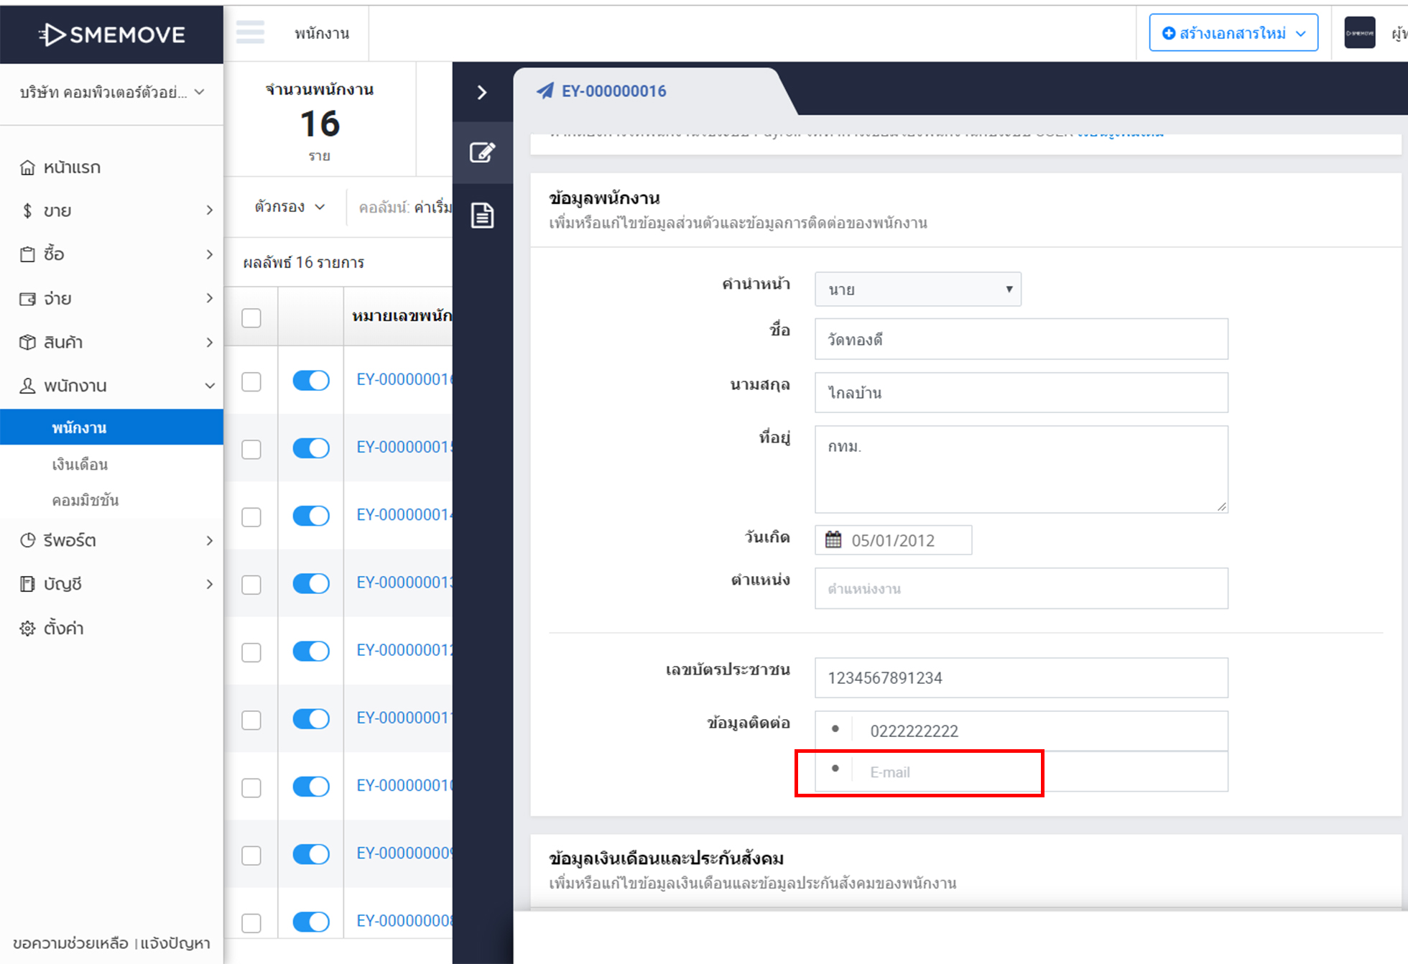This screenshot has height=964, width=1408.
Task: Open the document icon in panel sidebar
Action: click(482, 215)
